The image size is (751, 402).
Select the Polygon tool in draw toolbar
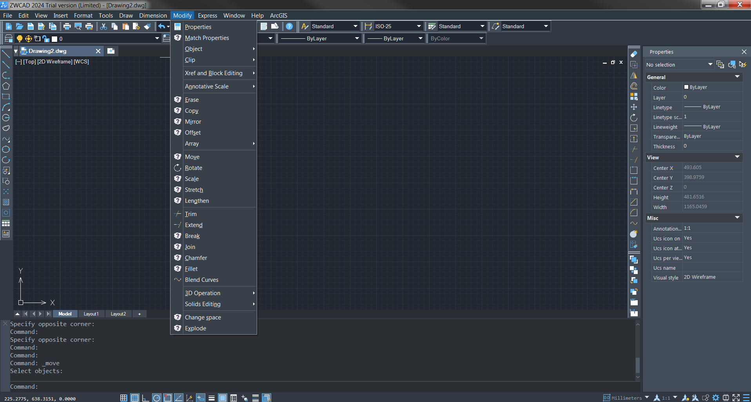click(6, 86)
